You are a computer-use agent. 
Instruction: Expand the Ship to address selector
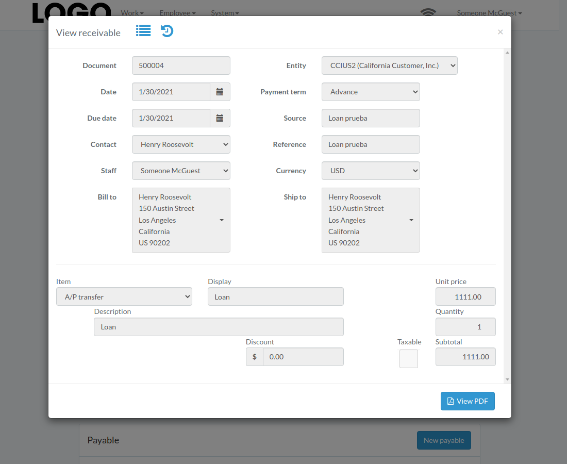pyautogui.click(x=371, y=220)
